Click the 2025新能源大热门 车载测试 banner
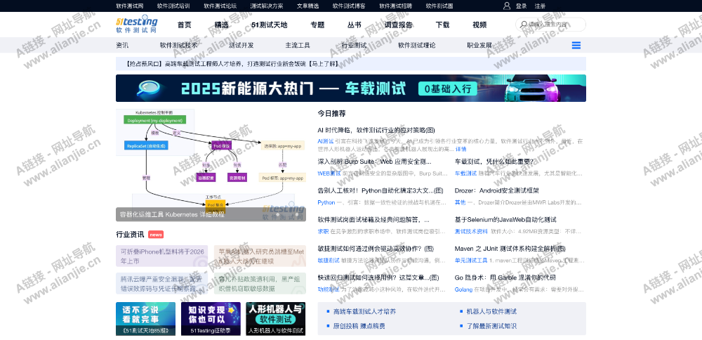 click(350, 89)
